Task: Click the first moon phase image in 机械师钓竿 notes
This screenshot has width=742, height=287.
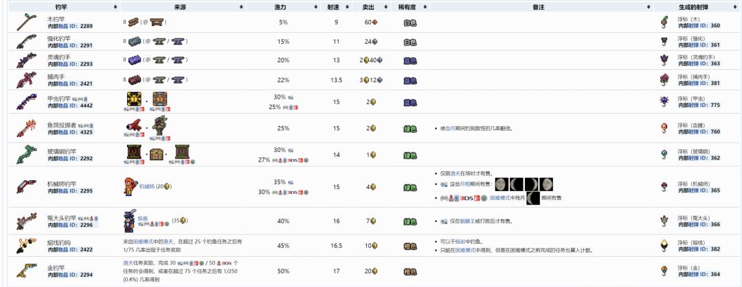Action: tap(502, 184)
